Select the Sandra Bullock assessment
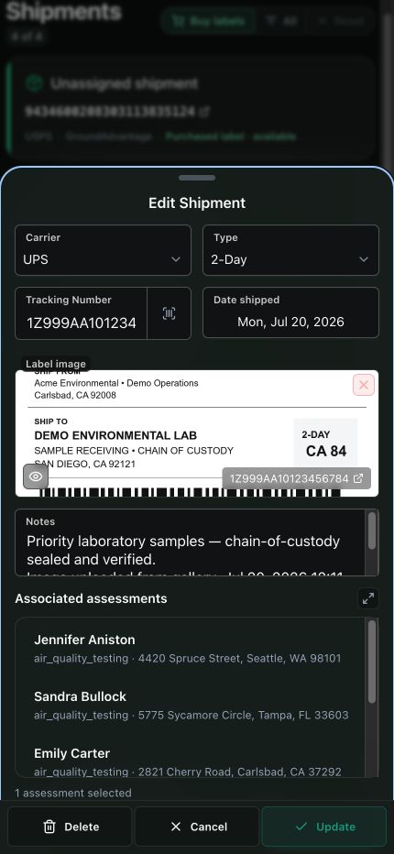Viewport: 394px width, 854px height. (192, 706)
